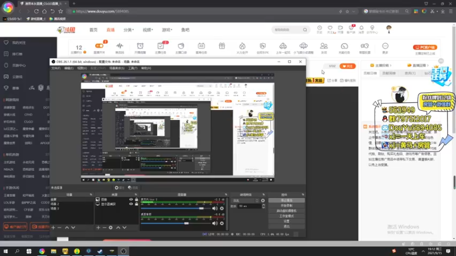Image resolution: width=456 pixels, height=256 pixels.
Task: Click the Douyu stream reminder alarm clock icon
Action: point(140,46)
